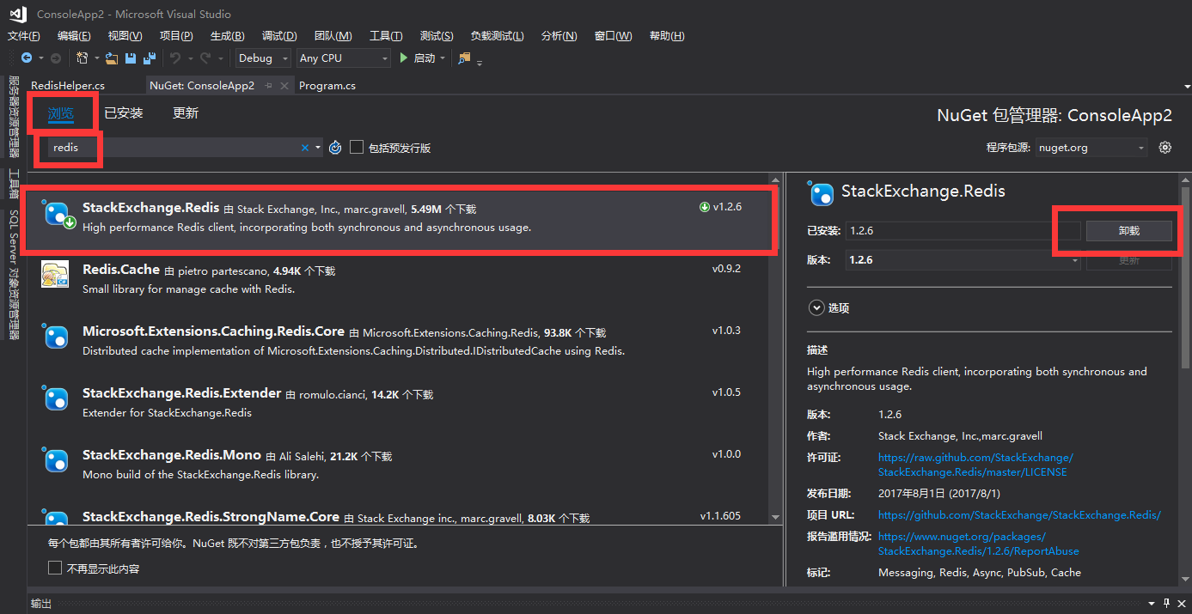Open NuGet package source settings gear
The height and width of the screenshot is (614, 1192).
(1165, 148)
